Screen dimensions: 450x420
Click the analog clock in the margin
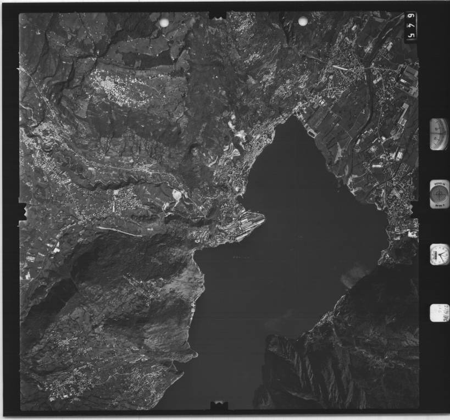point(439,255)
